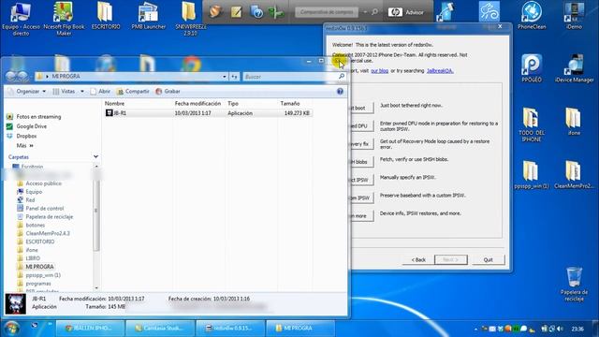
Task: Click Just boot button in redsn0w
Action: click(361, 108)
